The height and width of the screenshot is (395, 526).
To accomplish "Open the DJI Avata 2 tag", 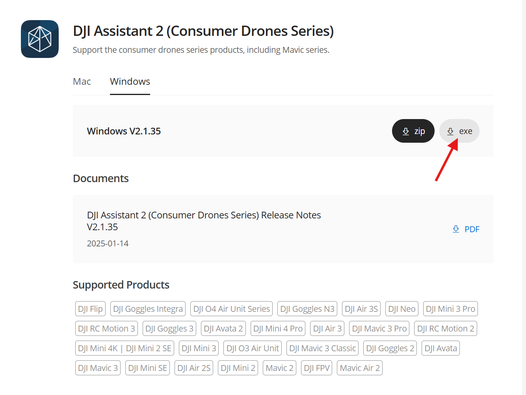I will click(x=223, y=328).
